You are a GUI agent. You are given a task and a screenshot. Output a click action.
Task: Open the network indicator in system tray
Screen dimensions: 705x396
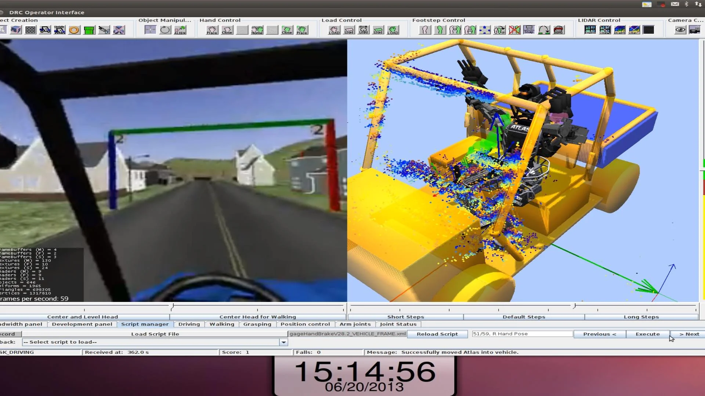pos(698,4)
